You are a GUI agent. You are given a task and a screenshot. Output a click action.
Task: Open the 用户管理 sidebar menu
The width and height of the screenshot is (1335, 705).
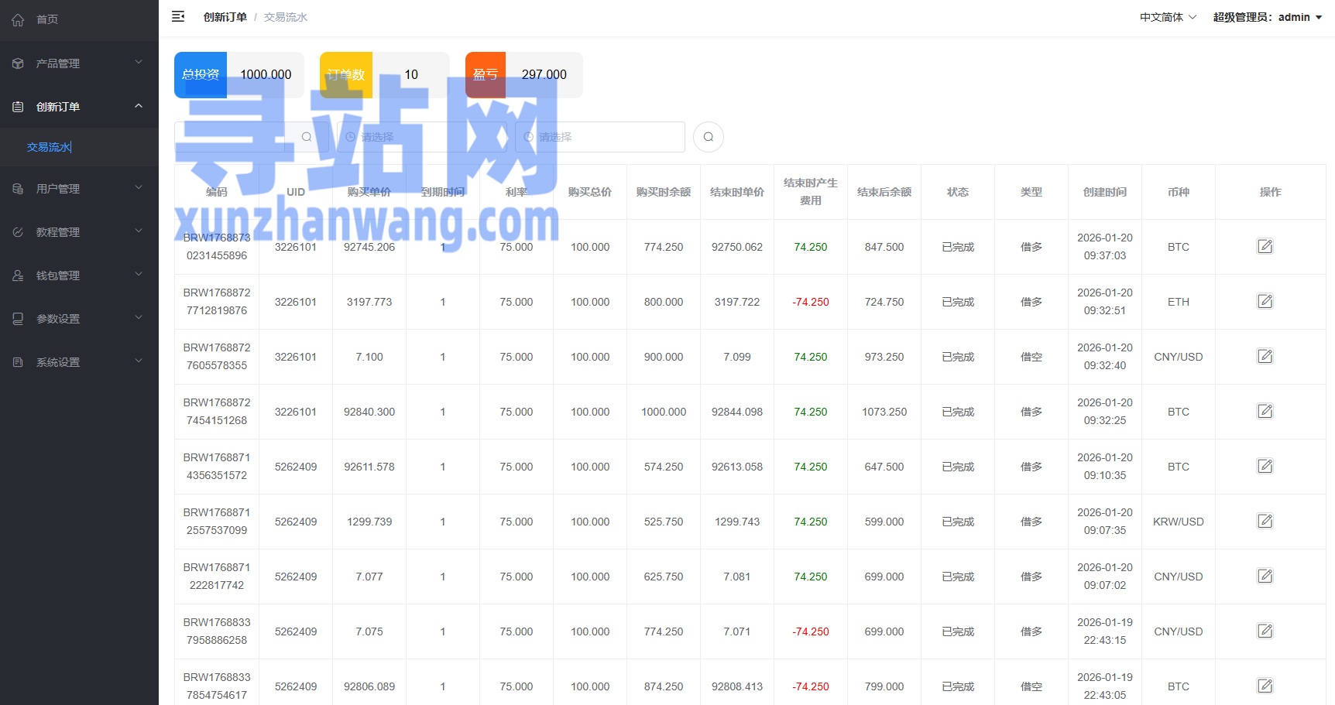(x=79, y=189)
